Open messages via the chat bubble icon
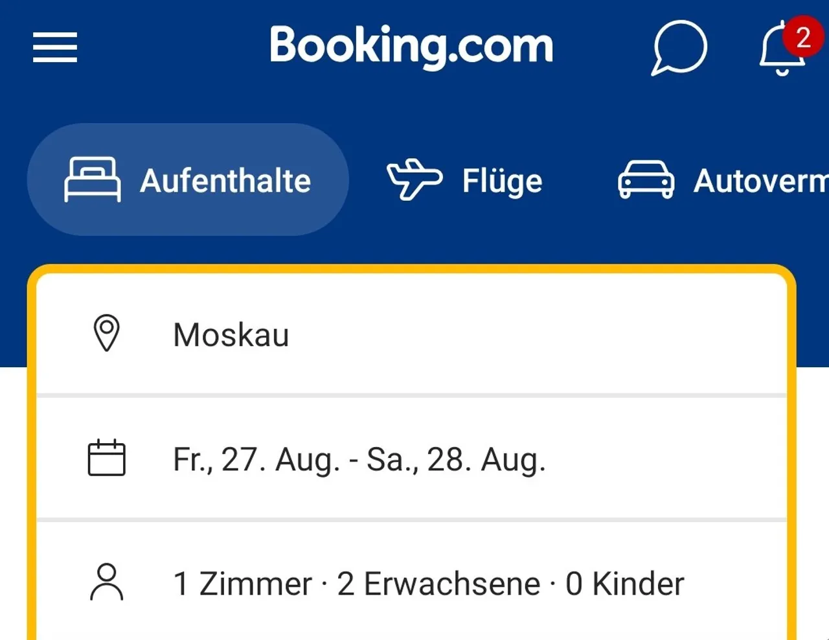This screenshot has height=640, width=829. (x=678, y=47)
